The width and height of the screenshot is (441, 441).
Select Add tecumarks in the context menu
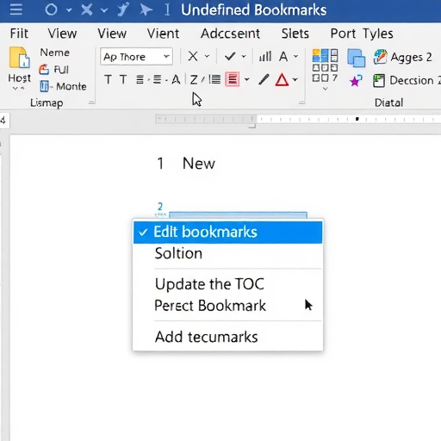pos(227,337)
